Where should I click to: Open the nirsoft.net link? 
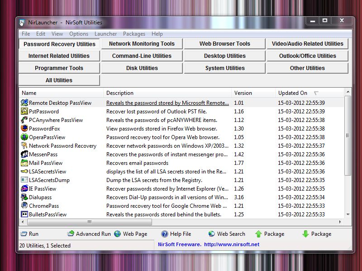click(x=232, y=244)
